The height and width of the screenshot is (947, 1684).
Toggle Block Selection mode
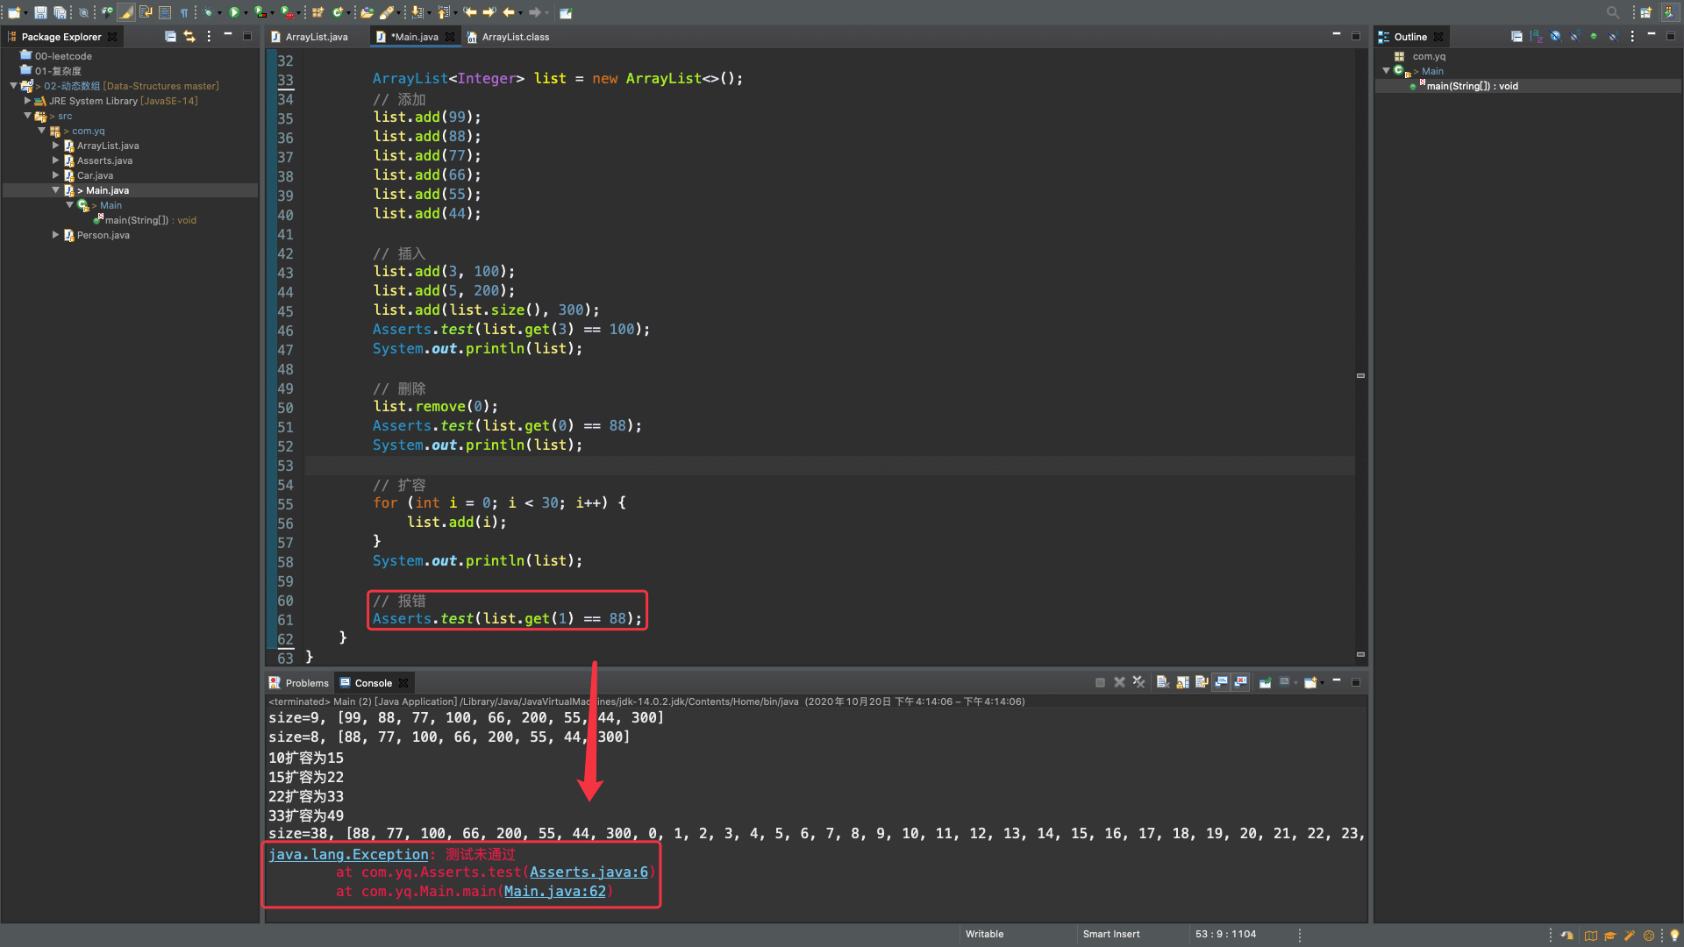pos(164,12)
